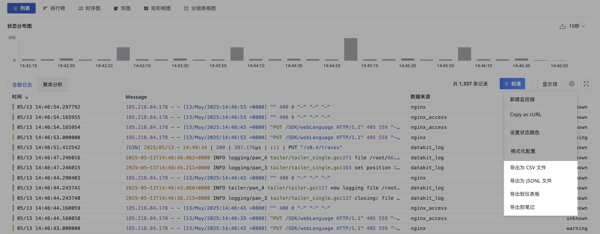Image resolution: width=600 pixels, height=234 pixels.
Task: Open log row 05/13 14:46:44.160059
Action: coord(299,208)
